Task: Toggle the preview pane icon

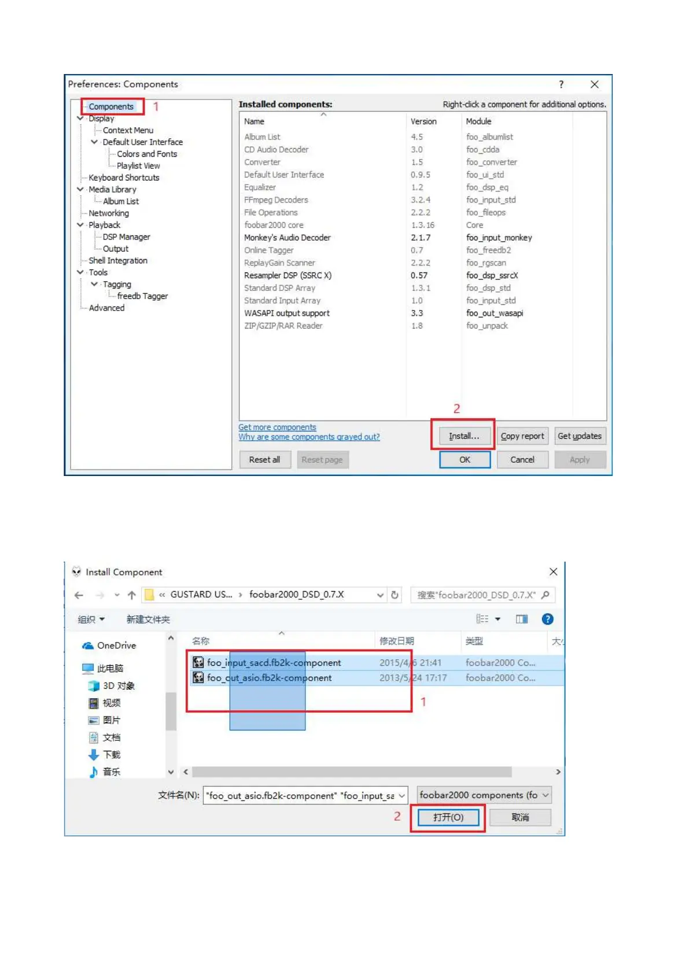Action: (521, 619)
